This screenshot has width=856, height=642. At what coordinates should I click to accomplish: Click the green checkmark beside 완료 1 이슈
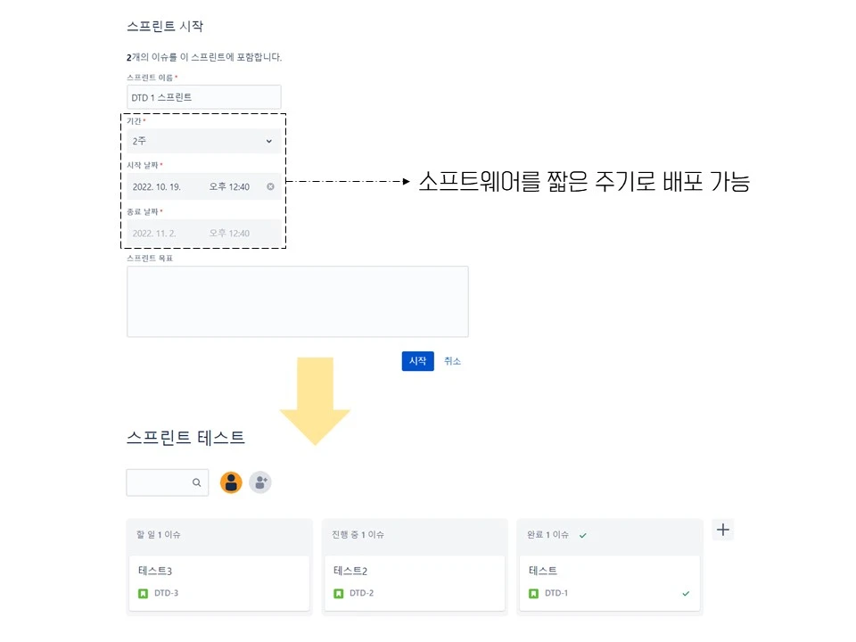[584, 536]
